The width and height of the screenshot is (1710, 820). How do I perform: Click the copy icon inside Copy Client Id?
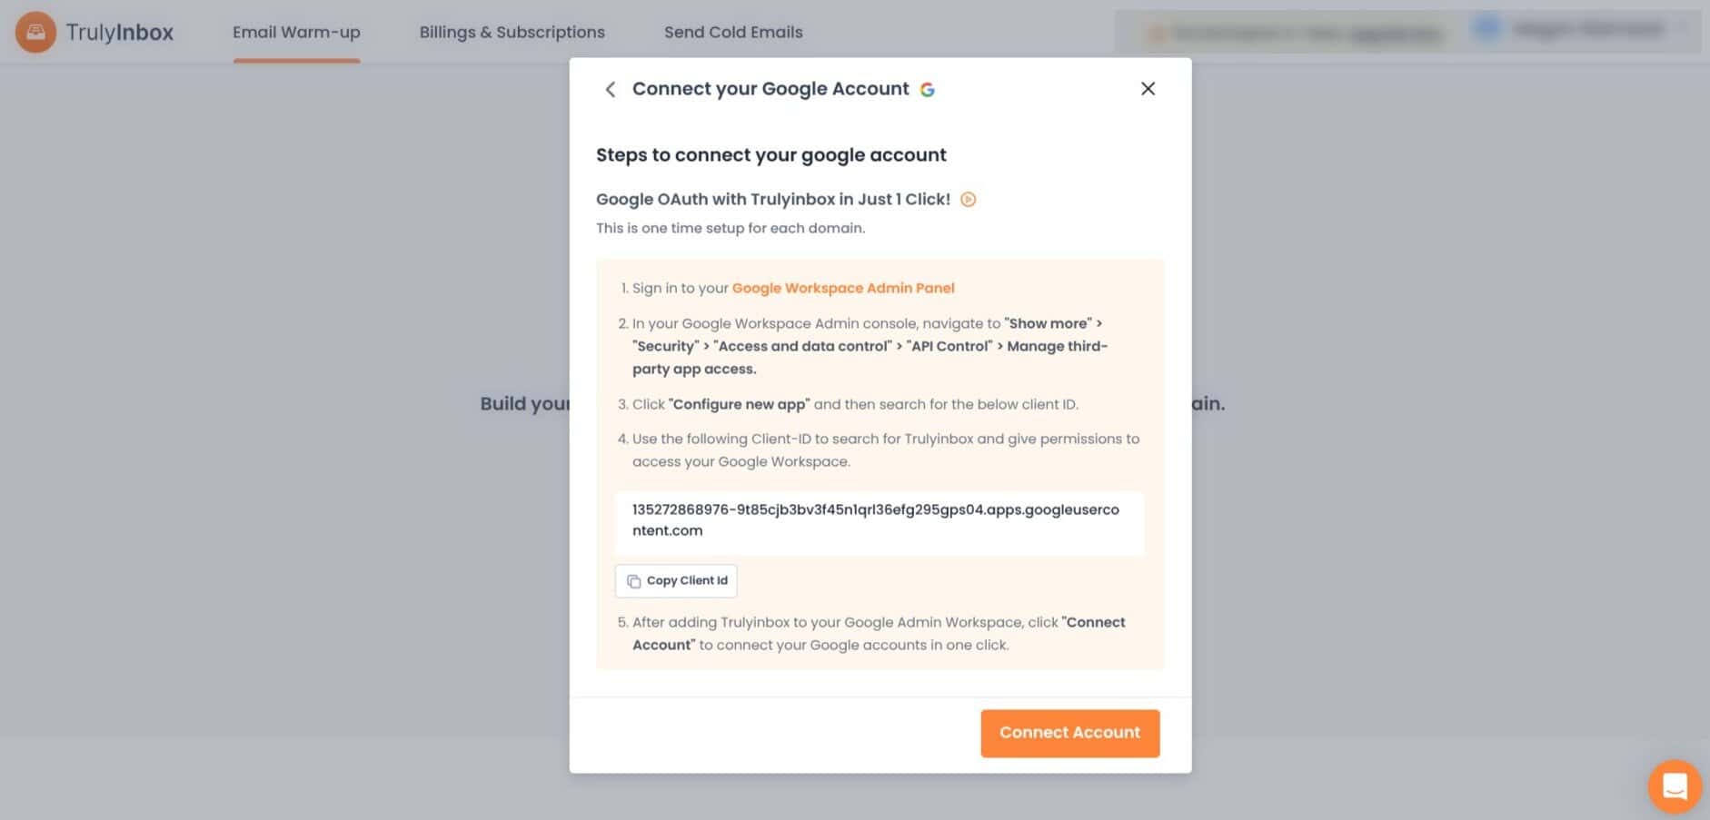pos(634,581)
